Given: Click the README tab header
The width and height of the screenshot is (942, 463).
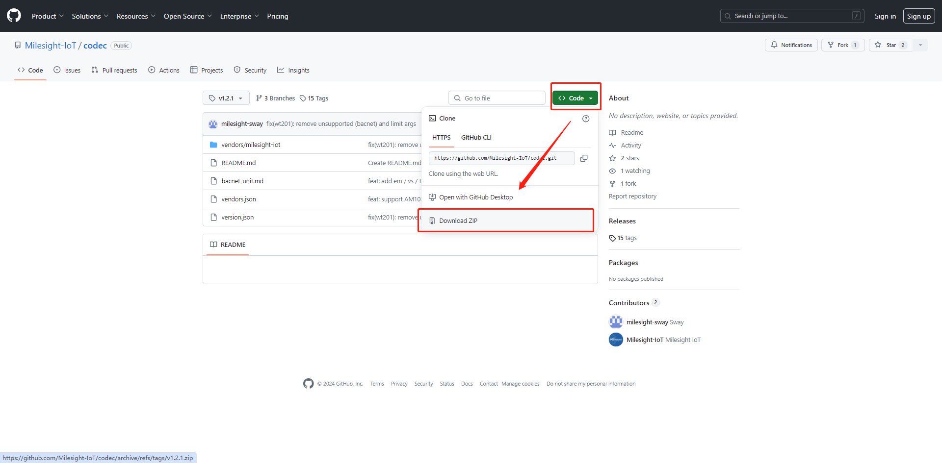Looking at the screenshot, I should click(x=228, y=244).
